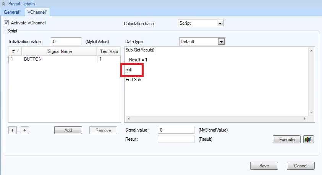The image size is (322, 175).
Task: Collapse the Signal Details panel chevron
Action: (4, 4)
